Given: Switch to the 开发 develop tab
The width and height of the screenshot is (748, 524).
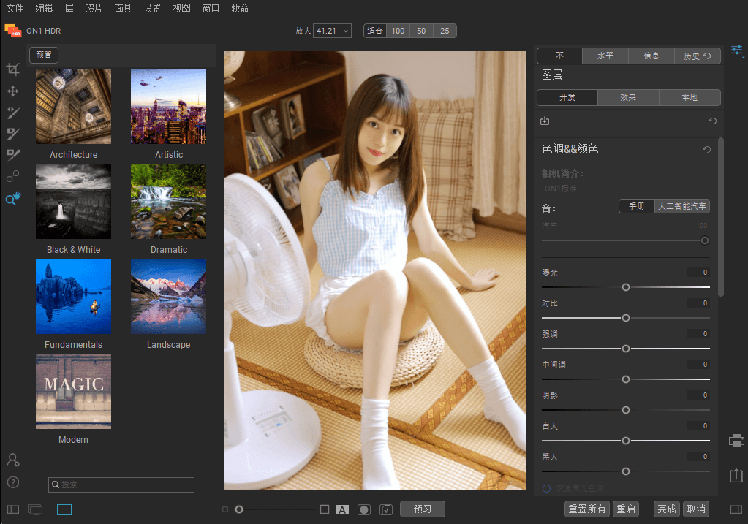Looking at the screenshot, I should (x=567, y=97).
